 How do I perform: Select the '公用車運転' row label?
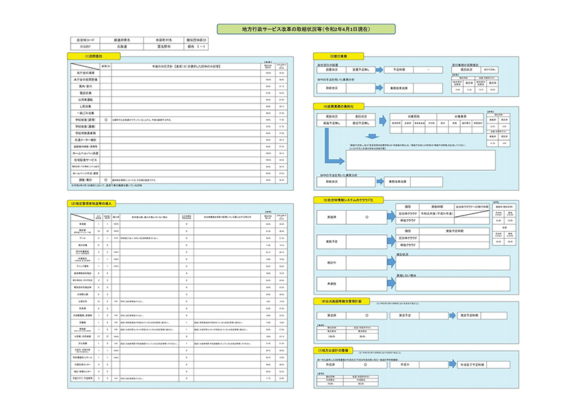click(85, 100)
